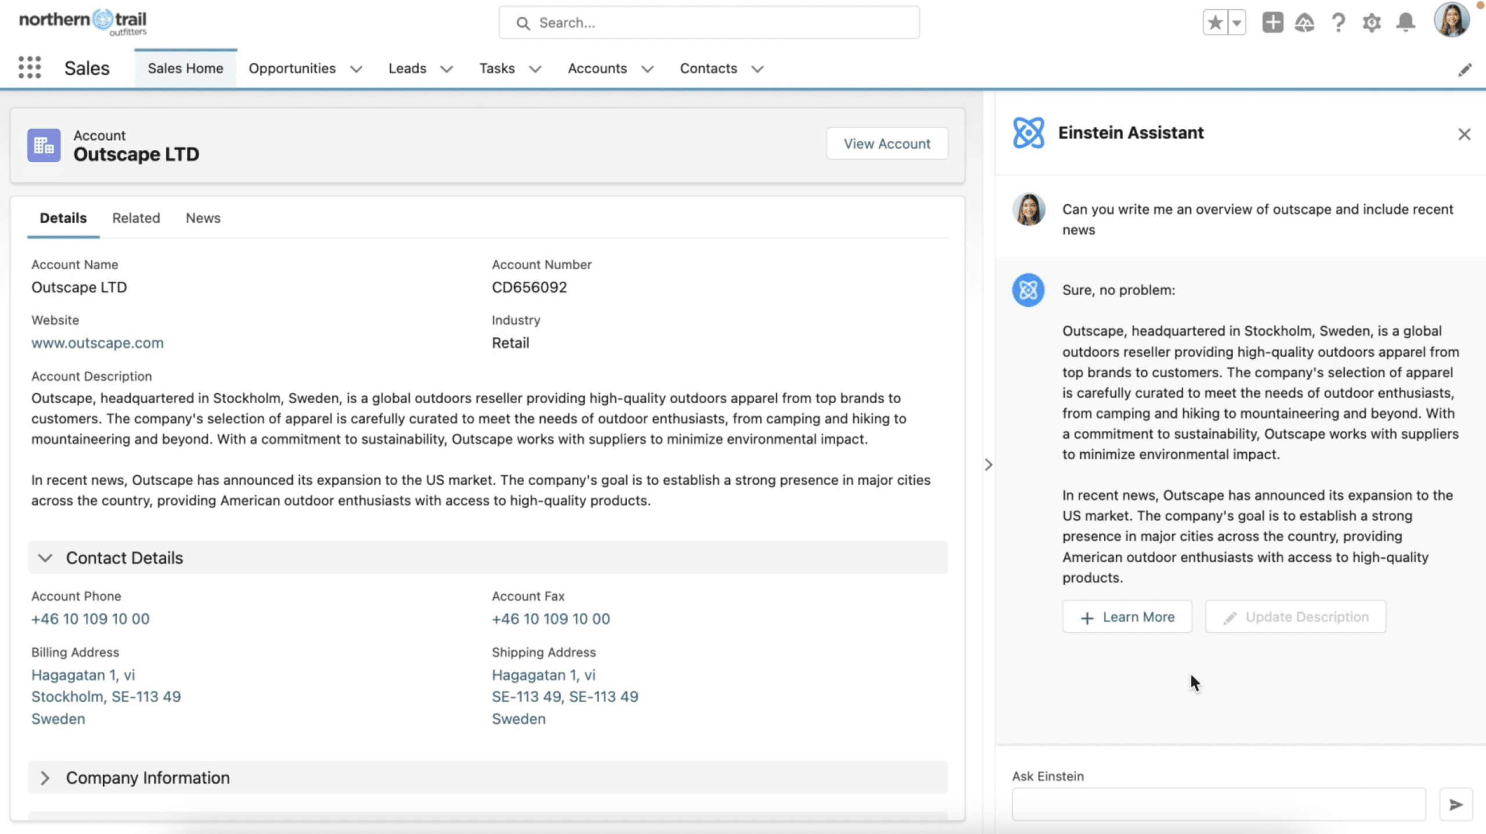Open the Notifications bell icon
The height and width of the screenshot is (834, 1486).
1405,23
